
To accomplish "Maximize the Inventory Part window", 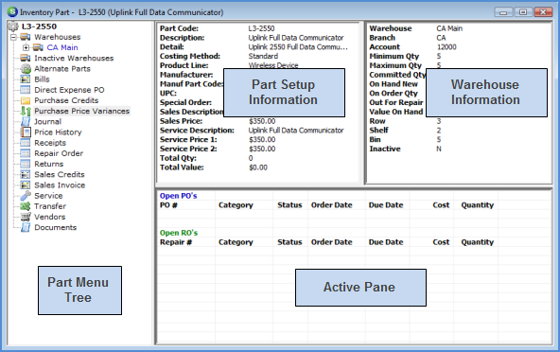I will (523, 12).
